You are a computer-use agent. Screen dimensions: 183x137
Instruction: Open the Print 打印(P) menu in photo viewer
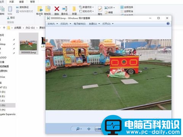click(66, 24)
